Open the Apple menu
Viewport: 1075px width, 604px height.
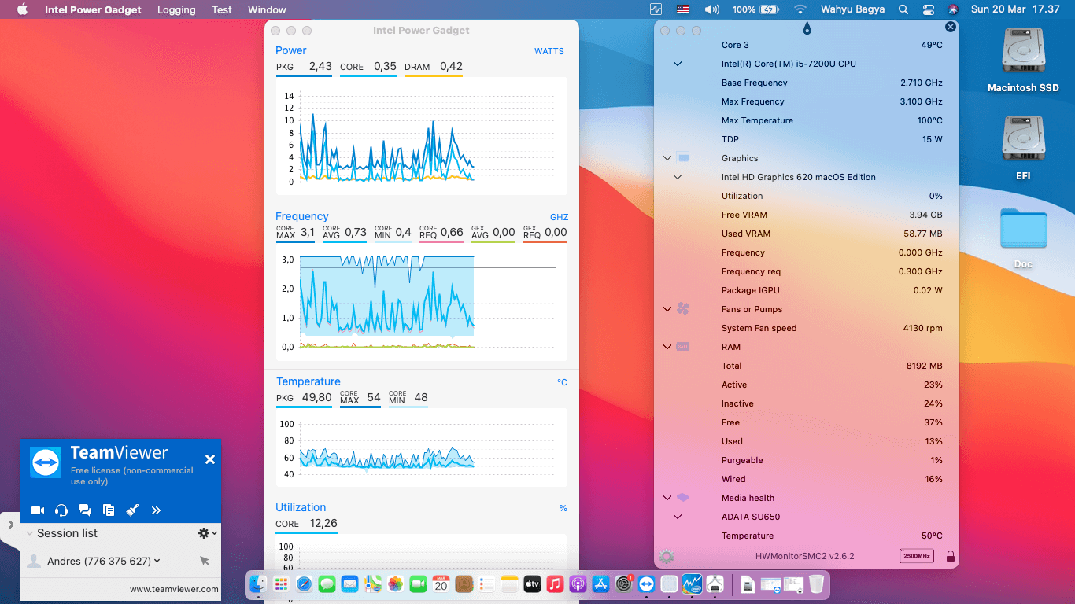click(x=22, y=9)
